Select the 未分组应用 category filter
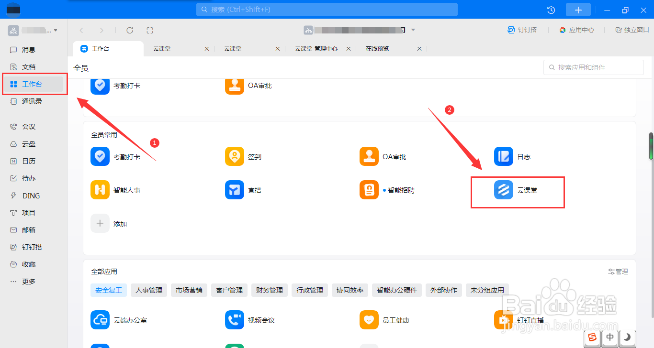This screenshot has height=348, width=654. 487,290
